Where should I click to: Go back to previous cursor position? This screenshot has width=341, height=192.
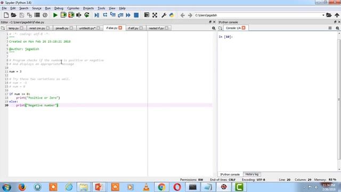182,15
